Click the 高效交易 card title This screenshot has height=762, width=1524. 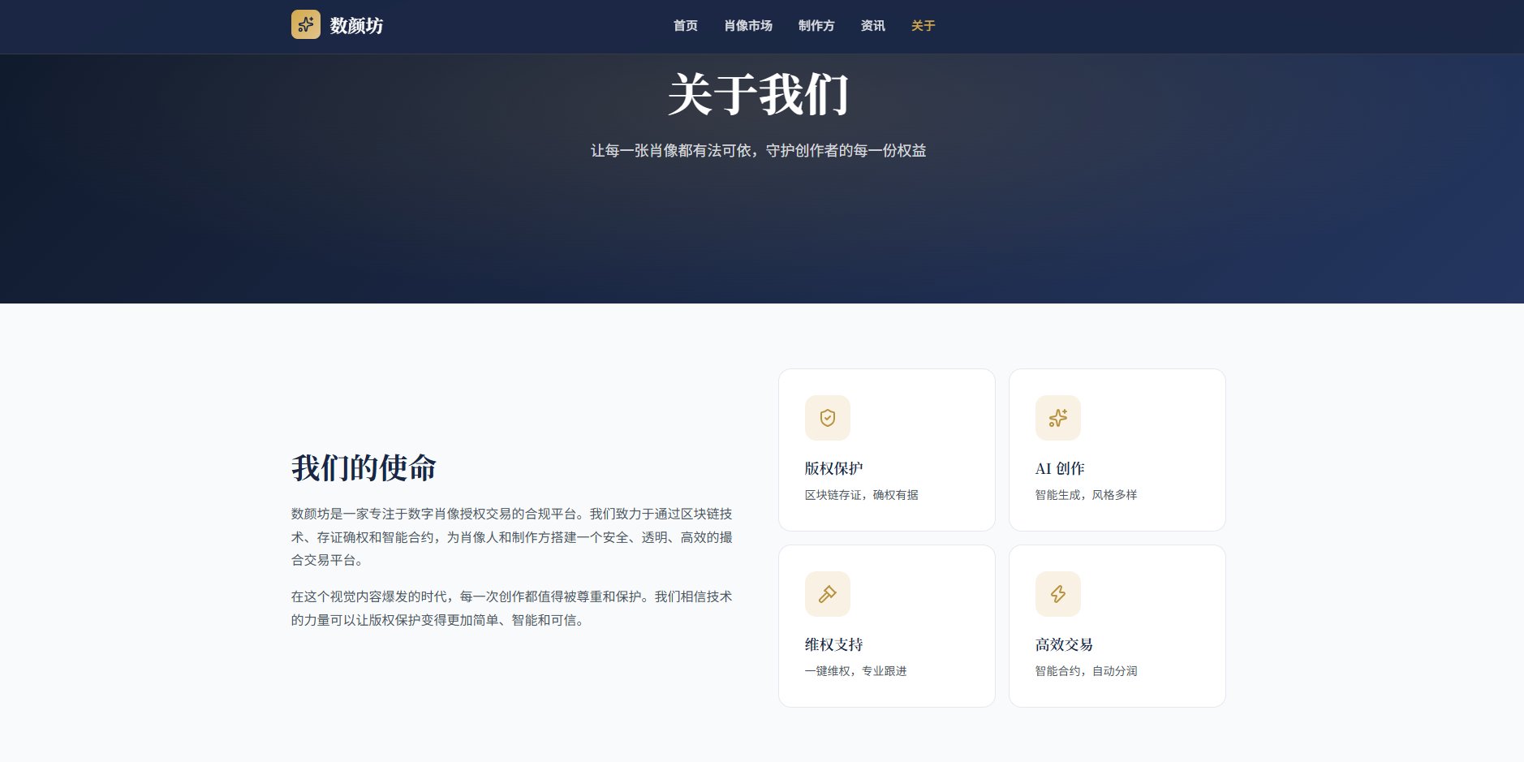pos(1065,644)
